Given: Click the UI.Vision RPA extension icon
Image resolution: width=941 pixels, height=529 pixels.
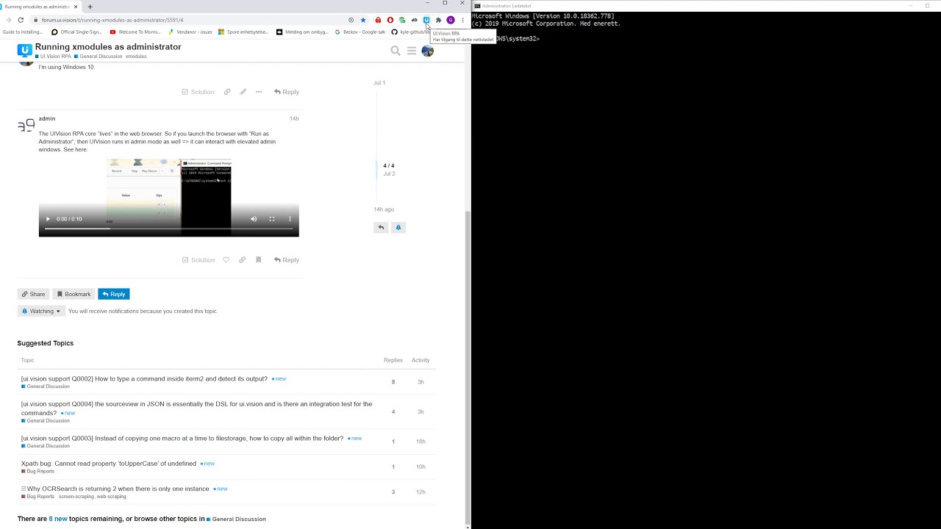Looking at the screenshot, I should coord(426,20).
